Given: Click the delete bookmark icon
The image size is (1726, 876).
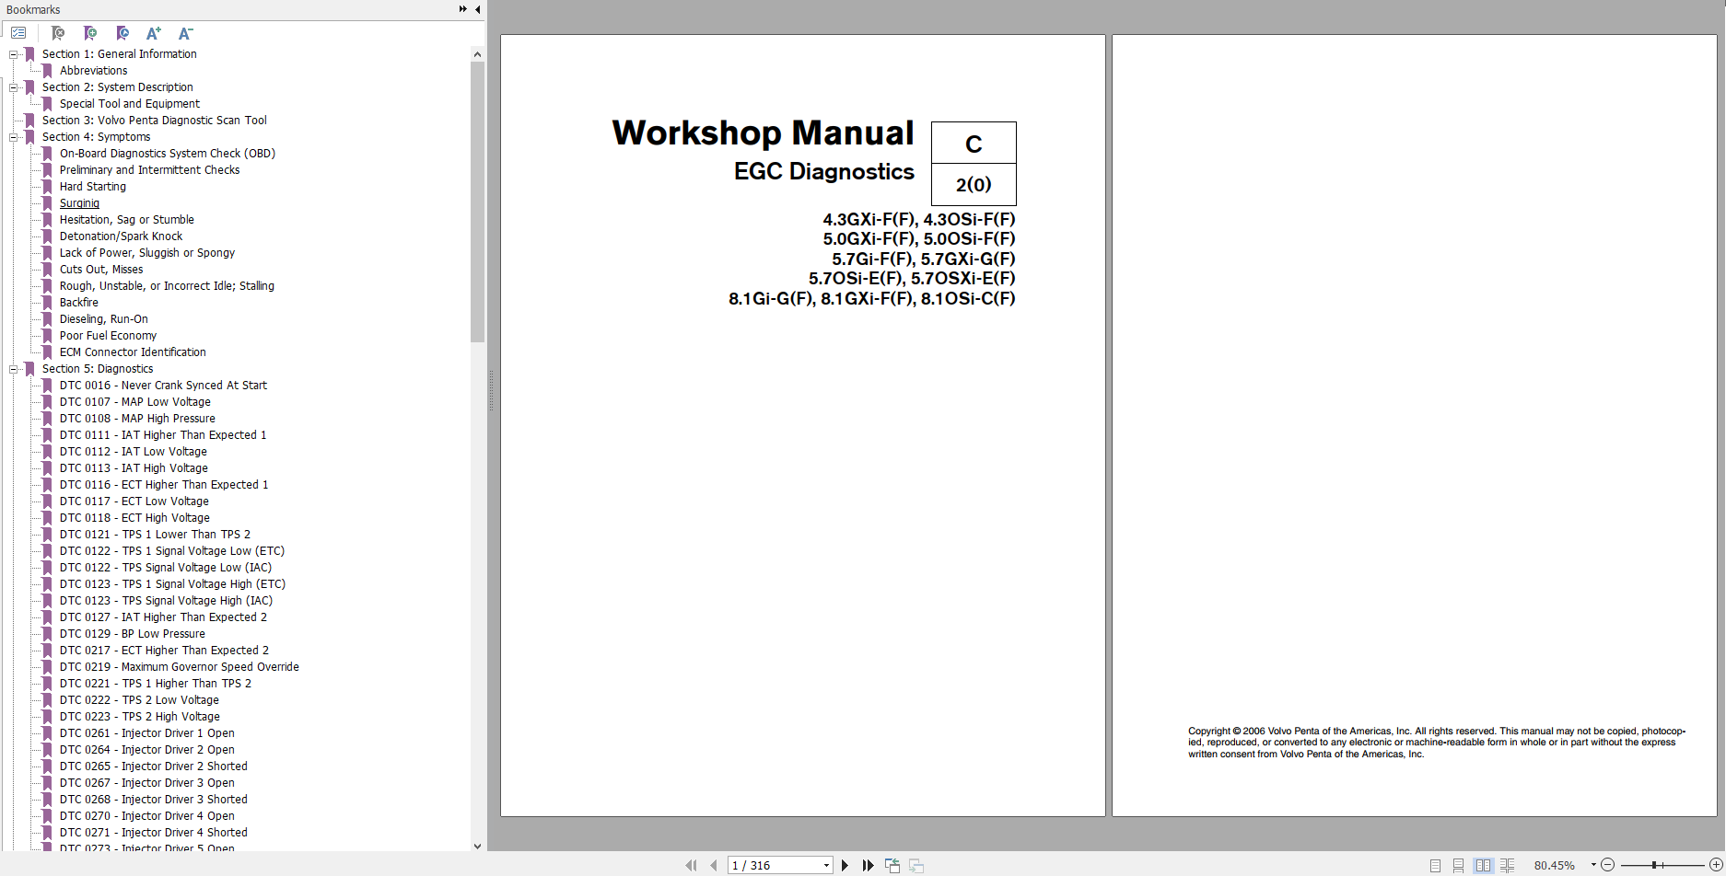Looking at the screenshot, I should pyautogui.click(x=58, y=33).
